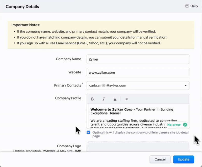Screen dimensions: 202x167
Task: Toggle underline formatting in Company Profile
Action: point(115,99)
